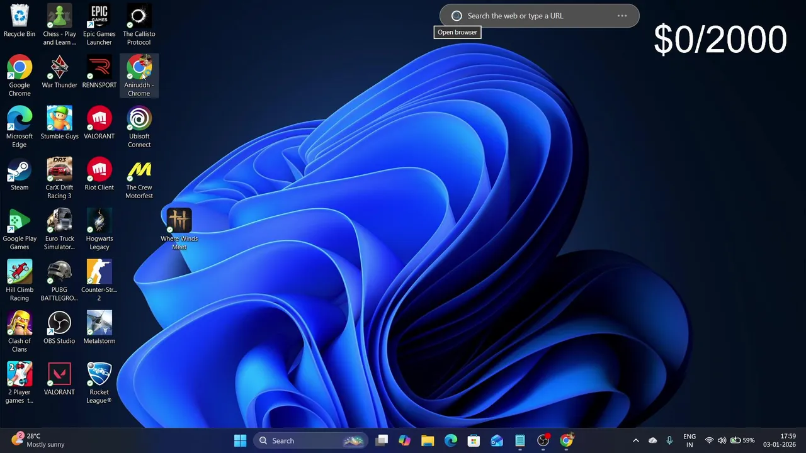Select the Epic Games Launcher icon
The image size is (806, 453).
(99, 25)
